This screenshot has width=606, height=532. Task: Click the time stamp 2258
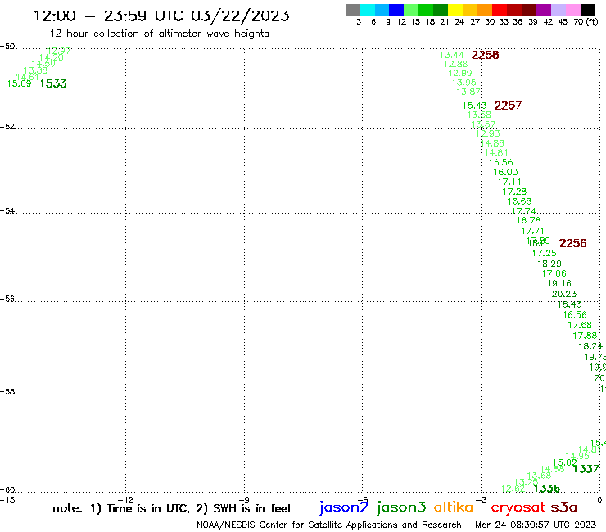click(x=485, y=56)
